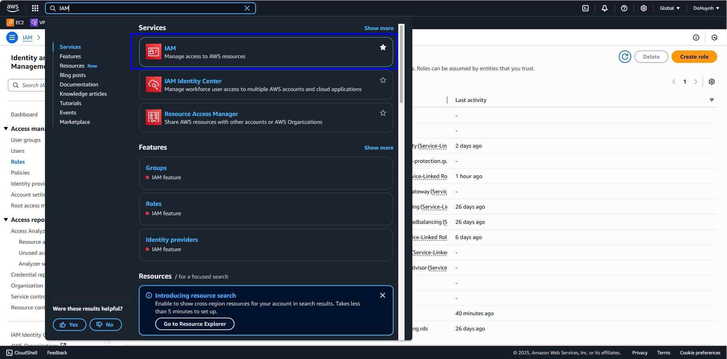This screenshot has height=359, width=727.
Task: Click thumbs-up Yes feedback button
Action: (x=69, y=325)
